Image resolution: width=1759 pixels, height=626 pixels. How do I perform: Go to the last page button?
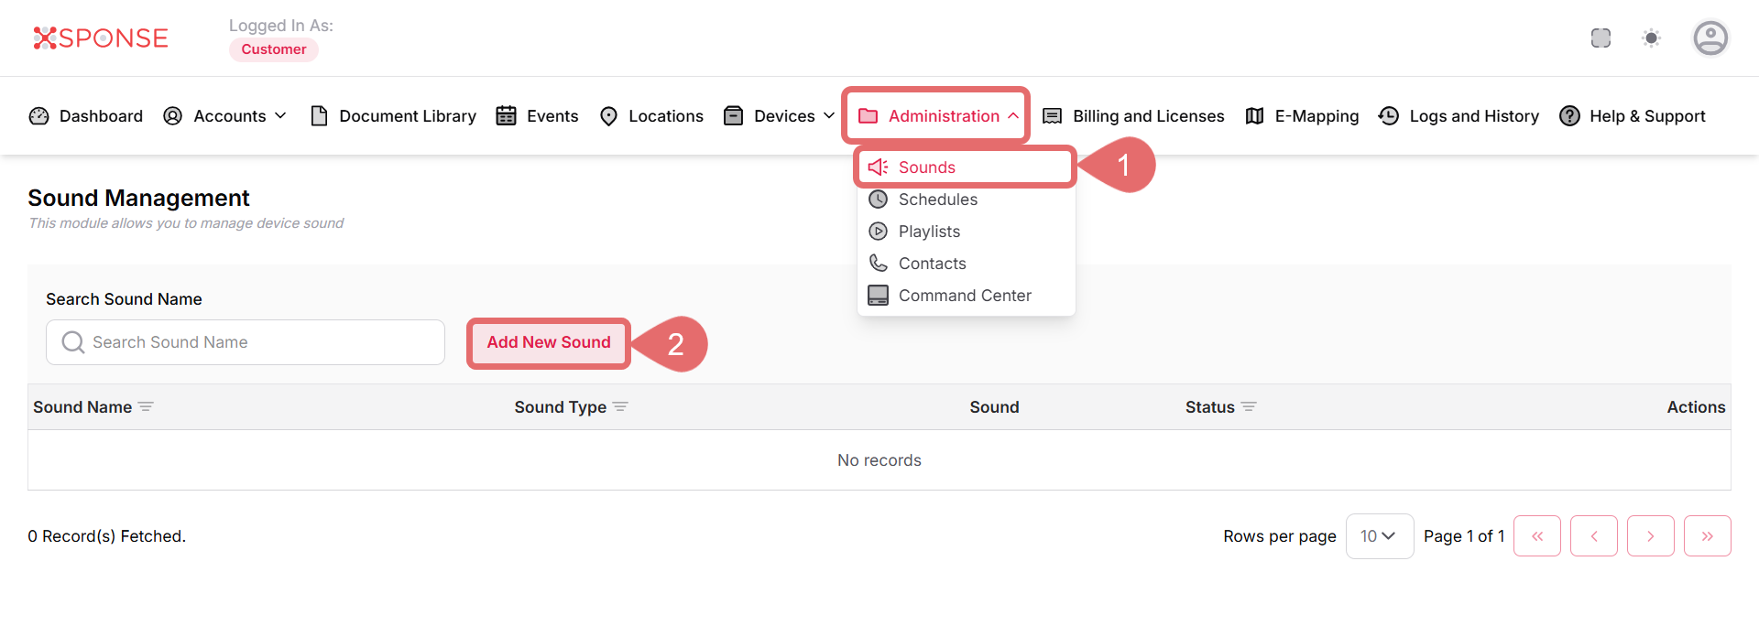pyautogui.click(x=1707, y=536)
